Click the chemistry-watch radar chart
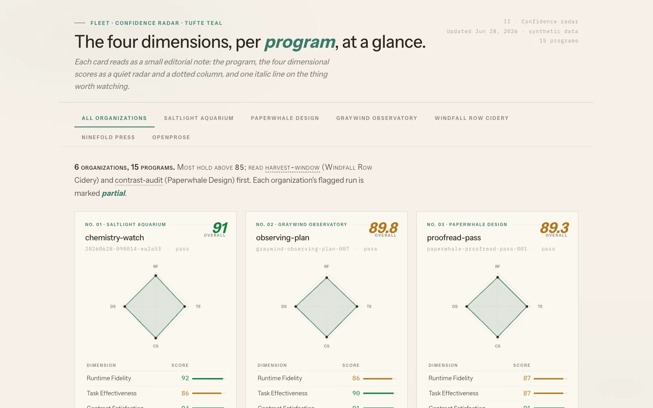 pos(155,306)
